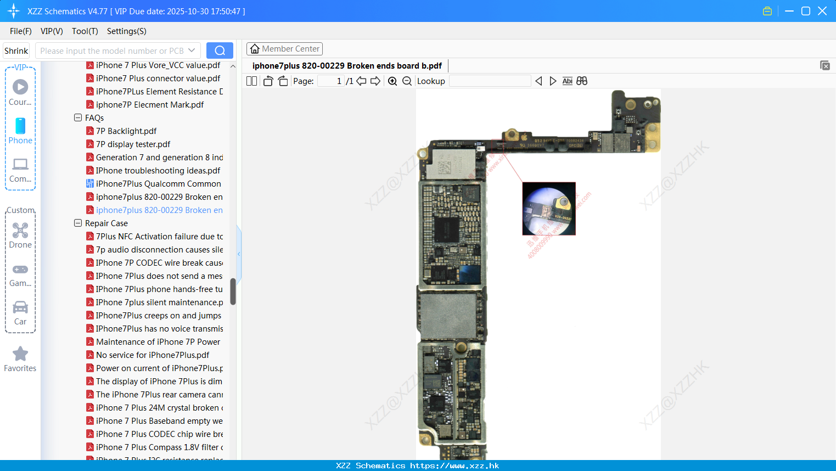Click the Page number field
This screenshot has width=836, height=471.
coord(331,81)
